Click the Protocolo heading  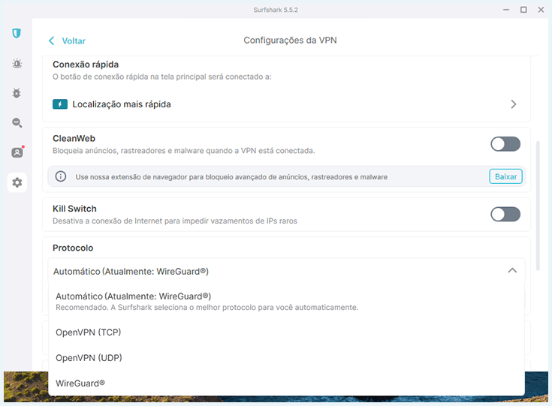click(73, 248)
